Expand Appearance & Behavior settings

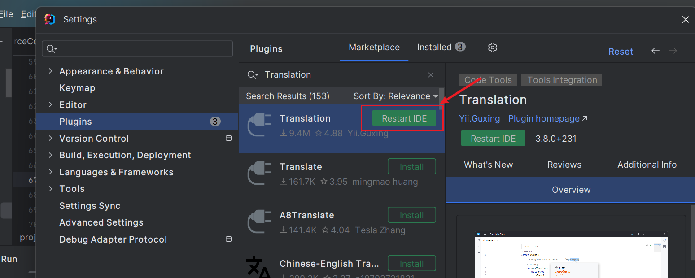pos(50,71)
